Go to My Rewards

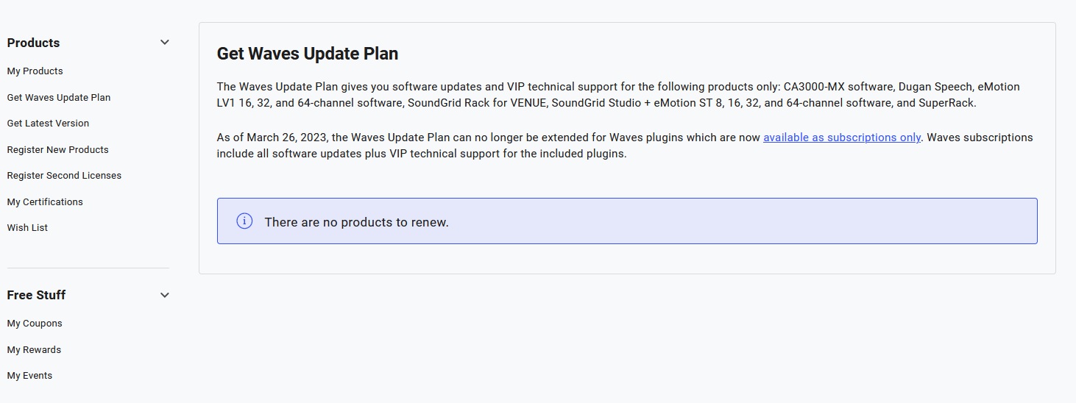point(34,350)
